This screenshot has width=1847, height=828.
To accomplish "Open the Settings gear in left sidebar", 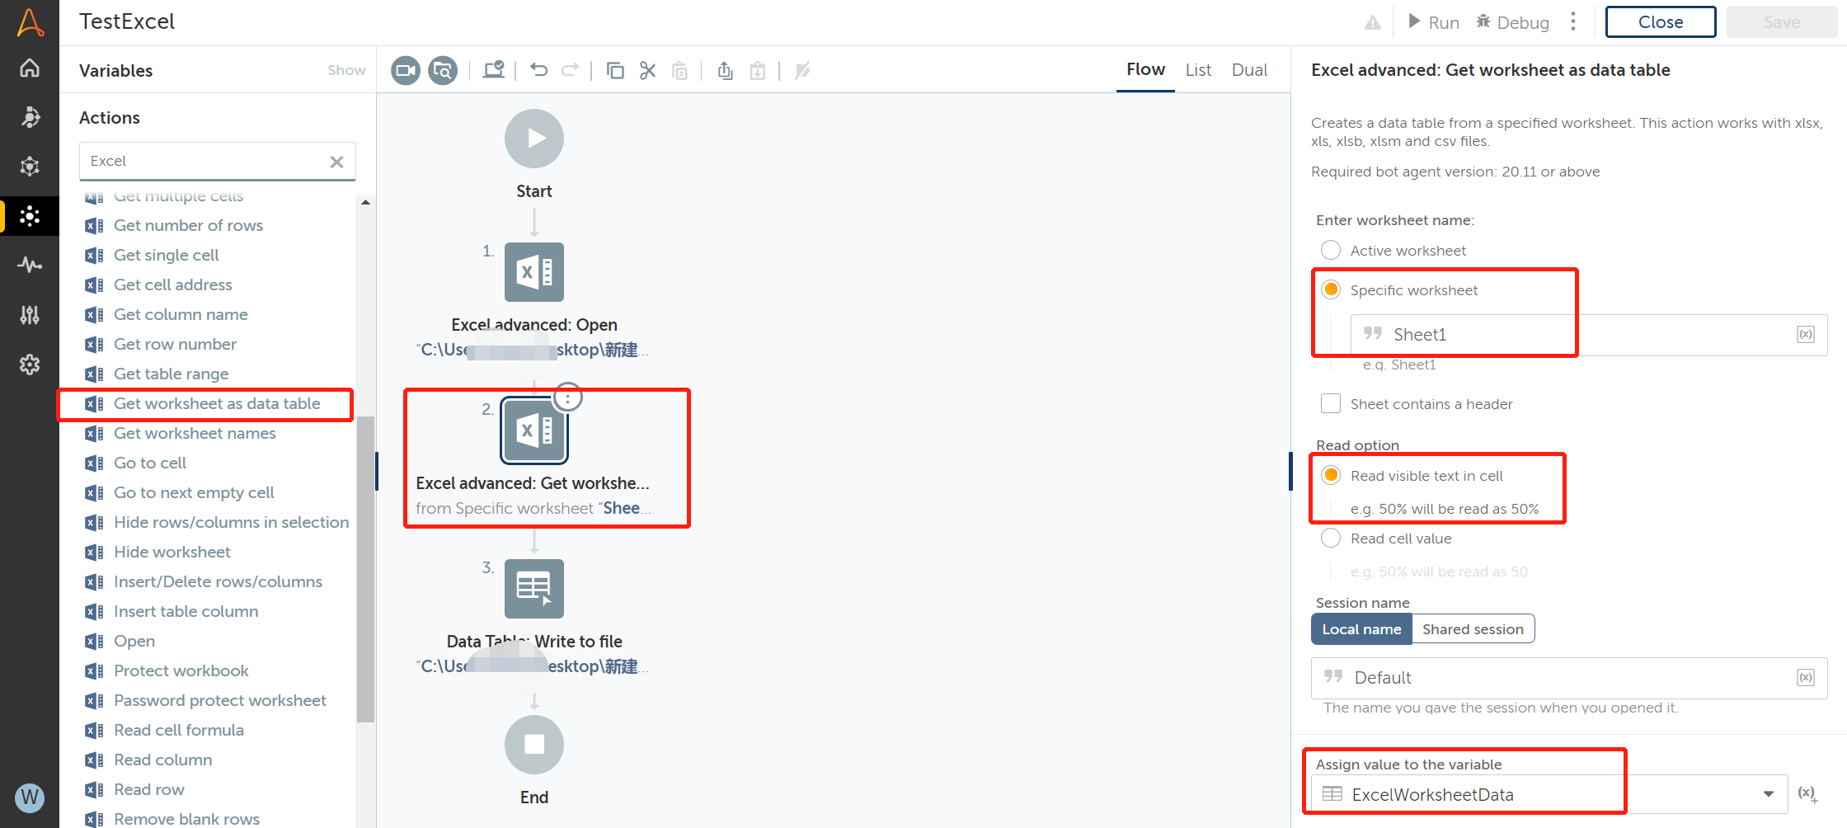I will coord(30,365).
